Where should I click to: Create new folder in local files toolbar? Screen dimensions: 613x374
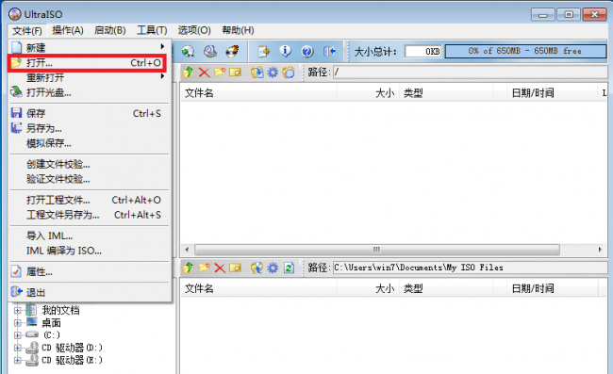(x=204, y=268)
